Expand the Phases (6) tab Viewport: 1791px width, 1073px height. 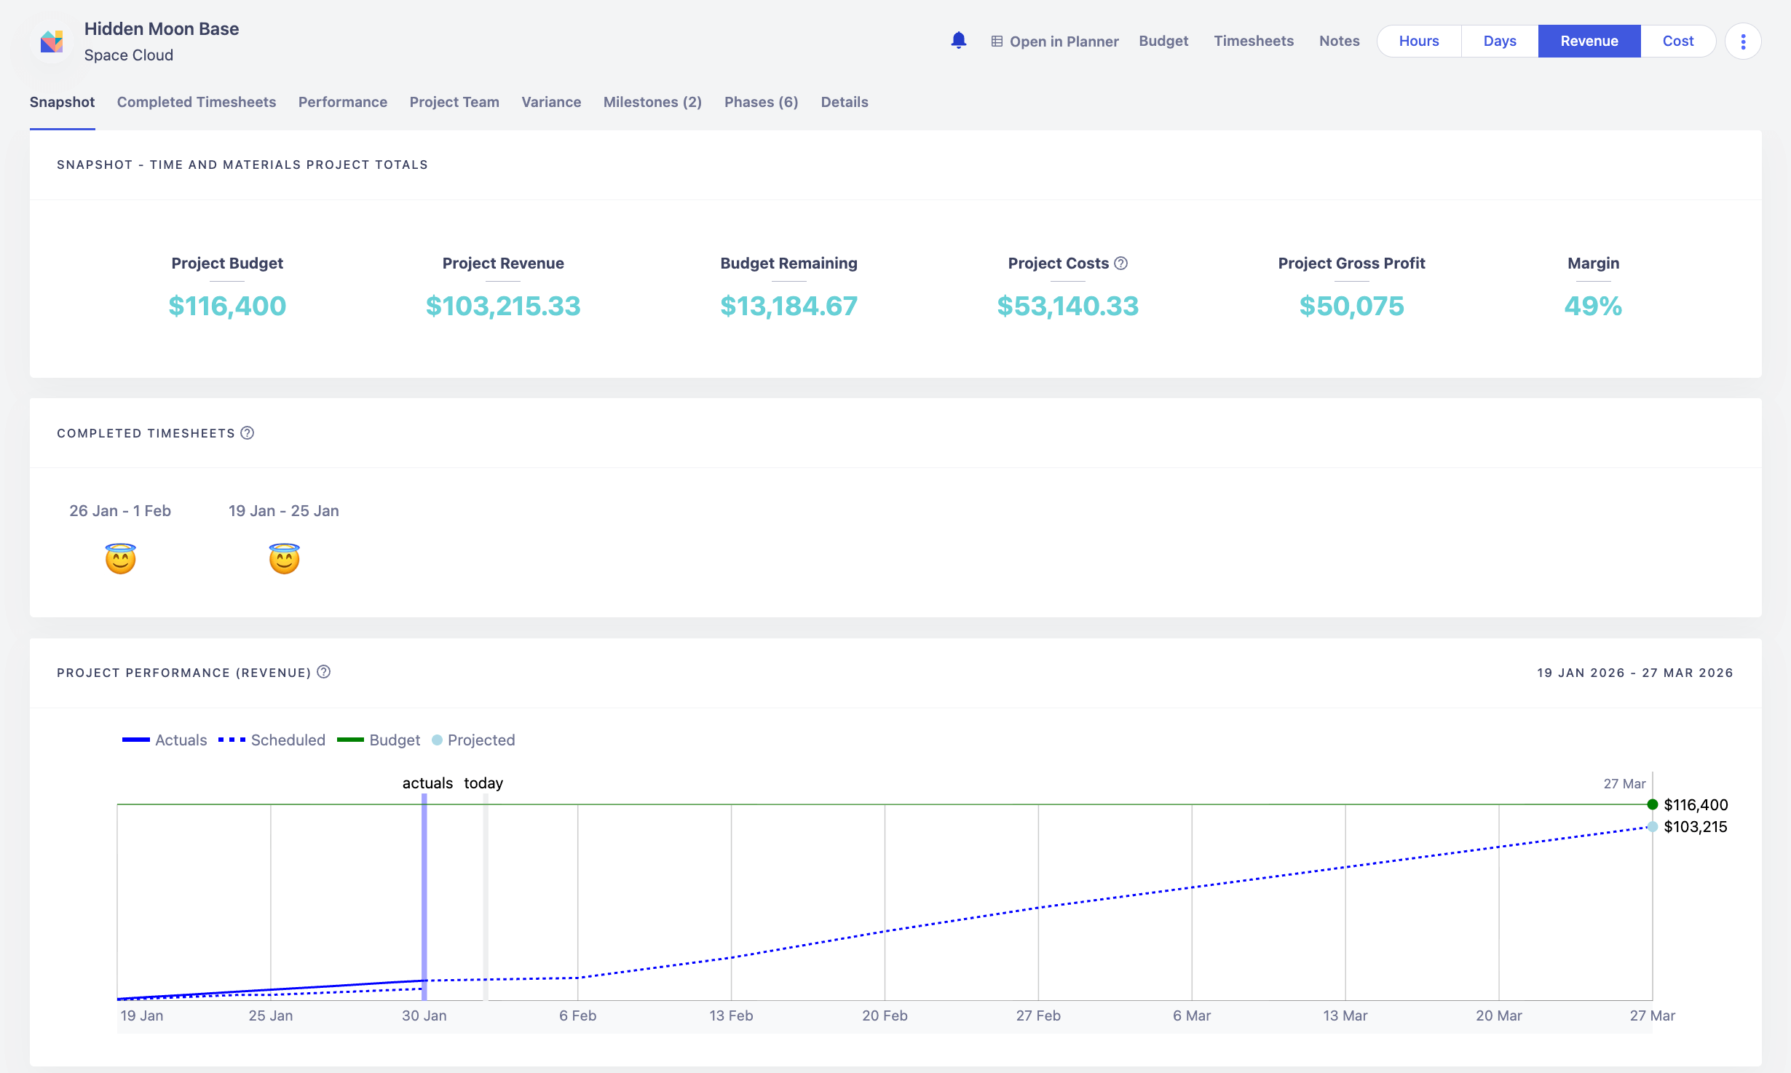(761, 102)
